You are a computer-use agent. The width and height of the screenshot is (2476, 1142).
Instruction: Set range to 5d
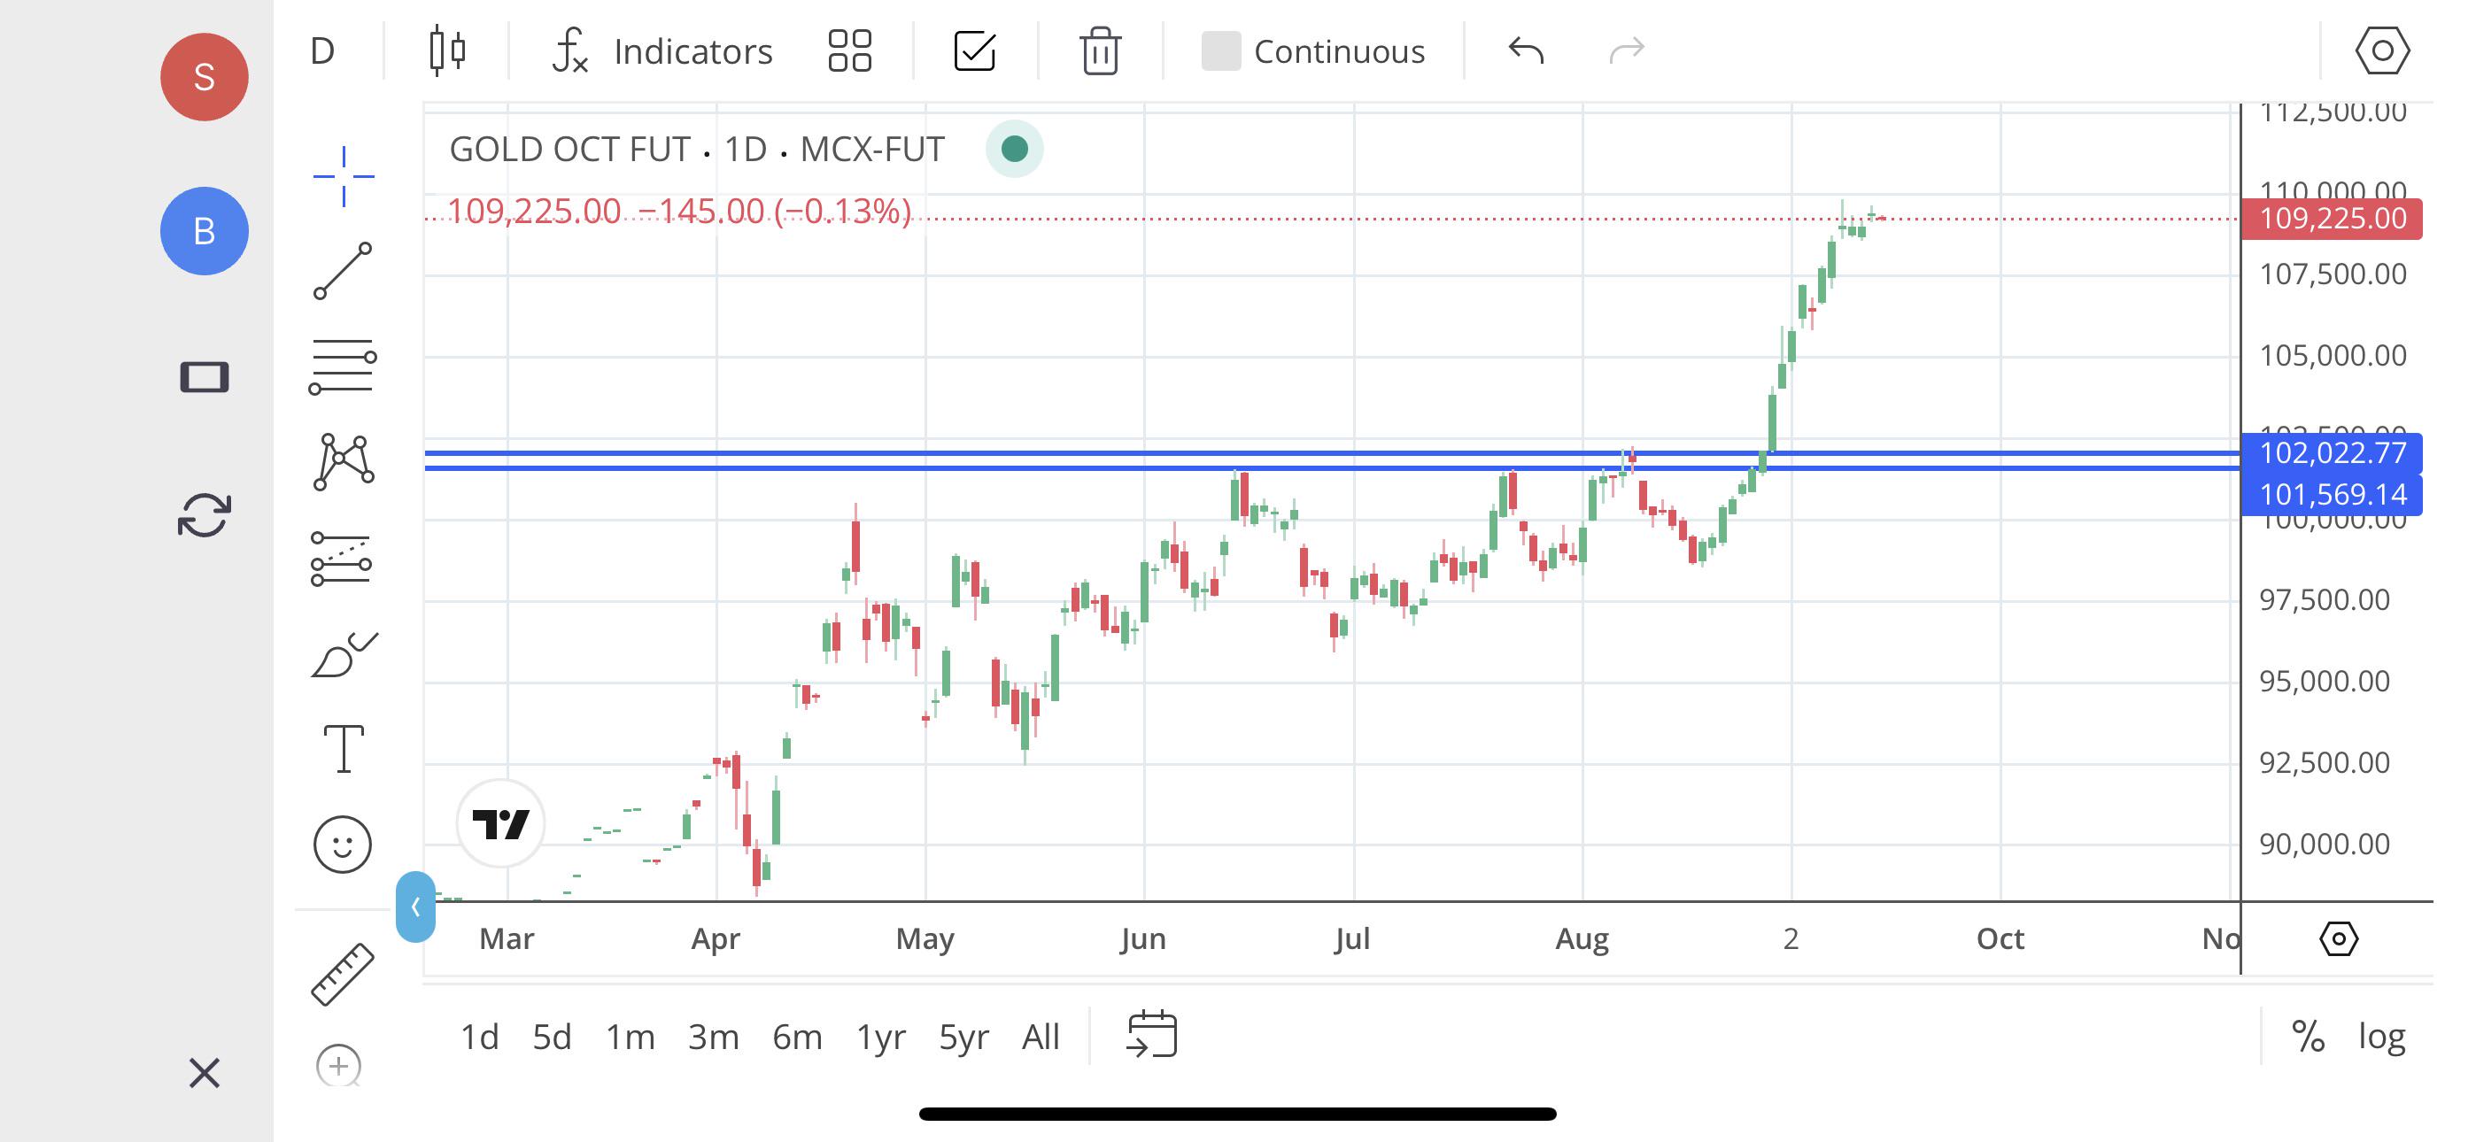click(552, 1037)
